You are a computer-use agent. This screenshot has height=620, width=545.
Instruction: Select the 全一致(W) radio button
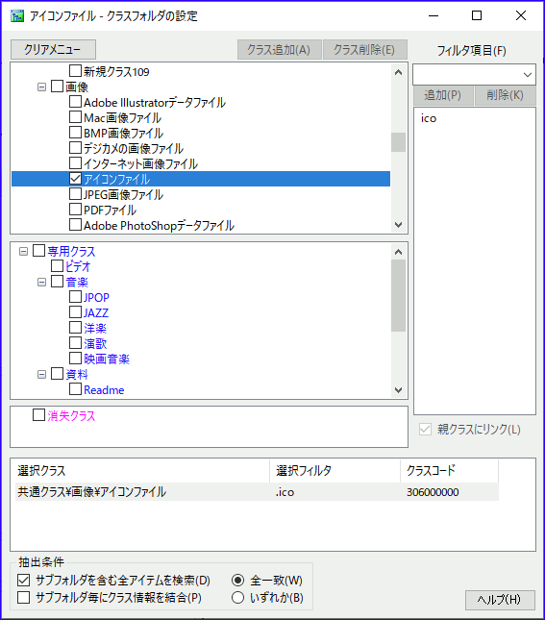coord(237,580)
